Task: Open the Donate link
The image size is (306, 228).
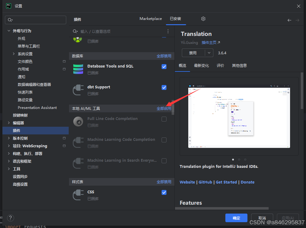Action: pos(247,182)
